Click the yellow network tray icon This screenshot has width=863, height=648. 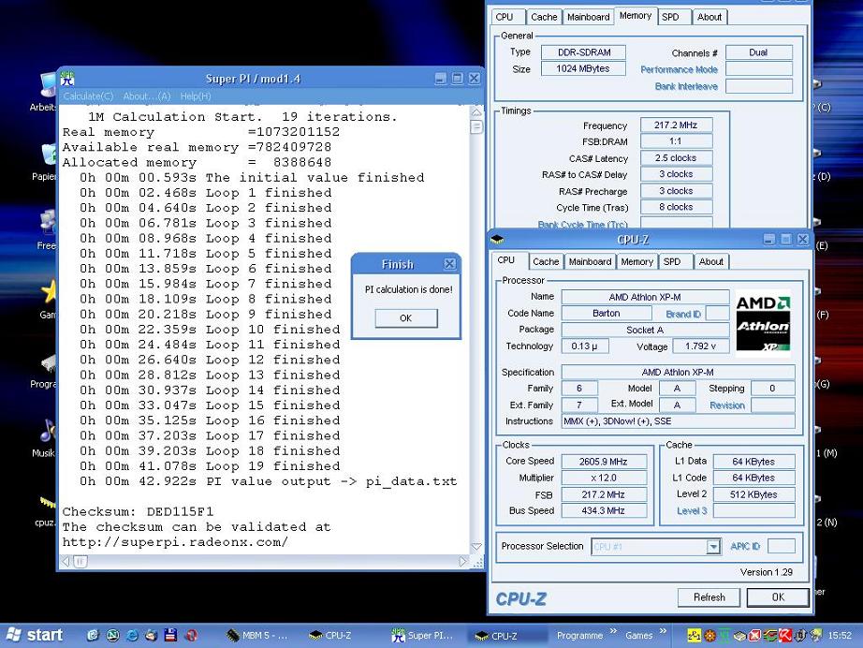coord(695,635)
